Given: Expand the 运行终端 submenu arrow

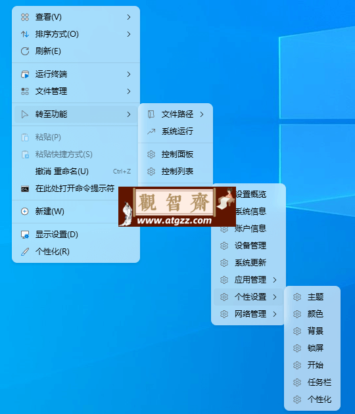Looking at the screenshot, I should pyautogui.click(x=129, y=74).
